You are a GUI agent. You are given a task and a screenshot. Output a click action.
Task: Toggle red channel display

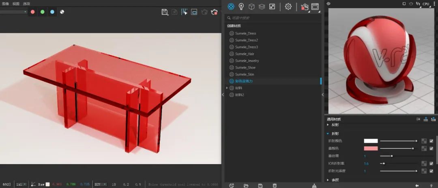click(x=33, y=12)
